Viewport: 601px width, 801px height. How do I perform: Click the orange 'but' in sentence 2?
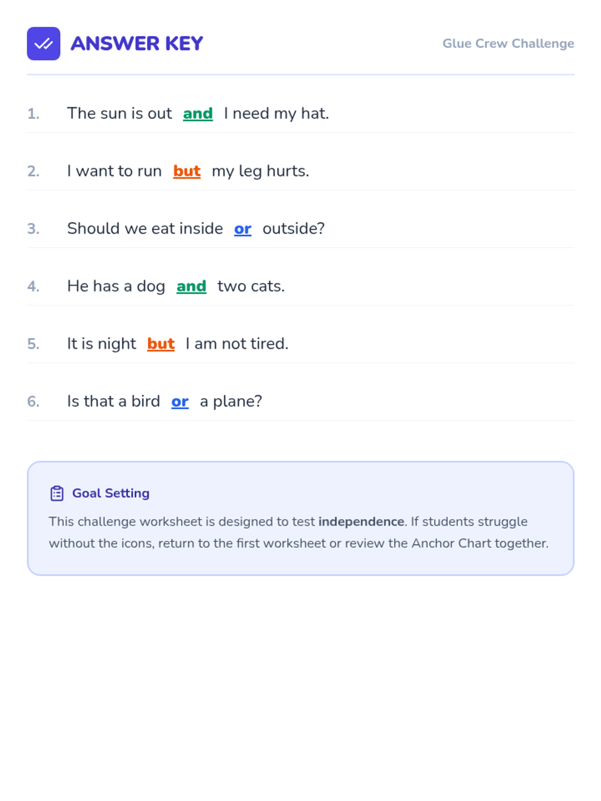[x=187, y=171]
